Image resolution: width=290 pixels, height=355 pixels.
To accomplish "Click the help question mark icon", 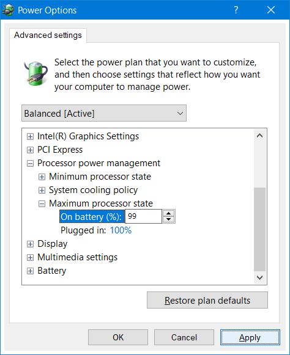I will point(236,10).
